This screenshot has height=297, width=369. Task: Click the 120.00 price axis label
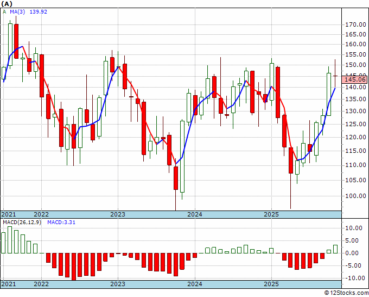click(x=355, y=137)
